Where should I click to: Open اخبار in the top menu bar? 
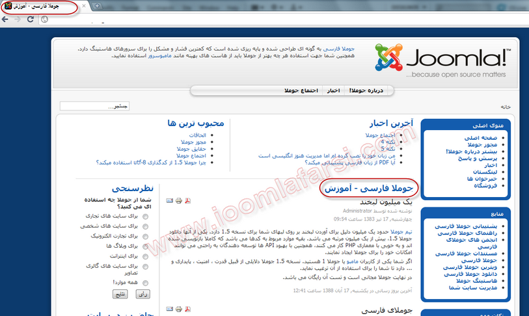333,90
